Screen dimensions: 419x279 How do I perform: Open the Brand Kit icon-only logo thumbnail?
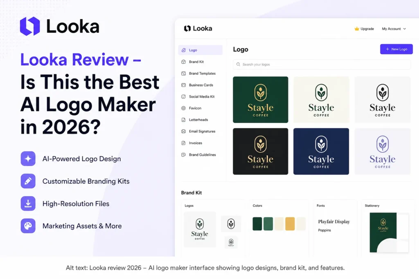[x=231, y=224]
